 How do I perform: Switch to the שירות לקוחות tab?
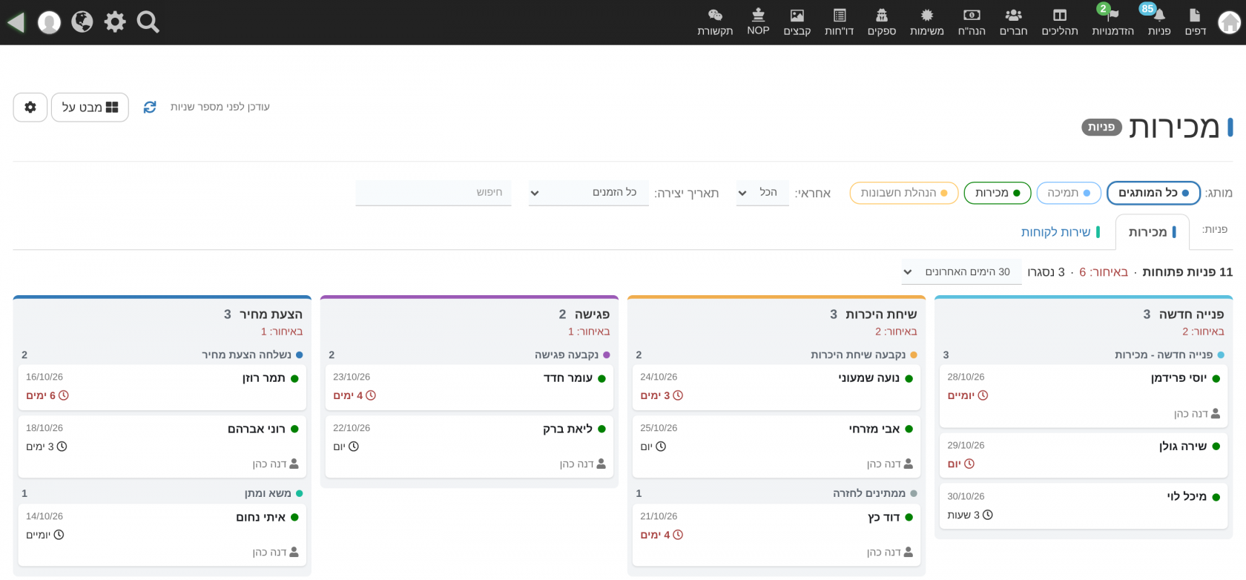[1061, 232]
